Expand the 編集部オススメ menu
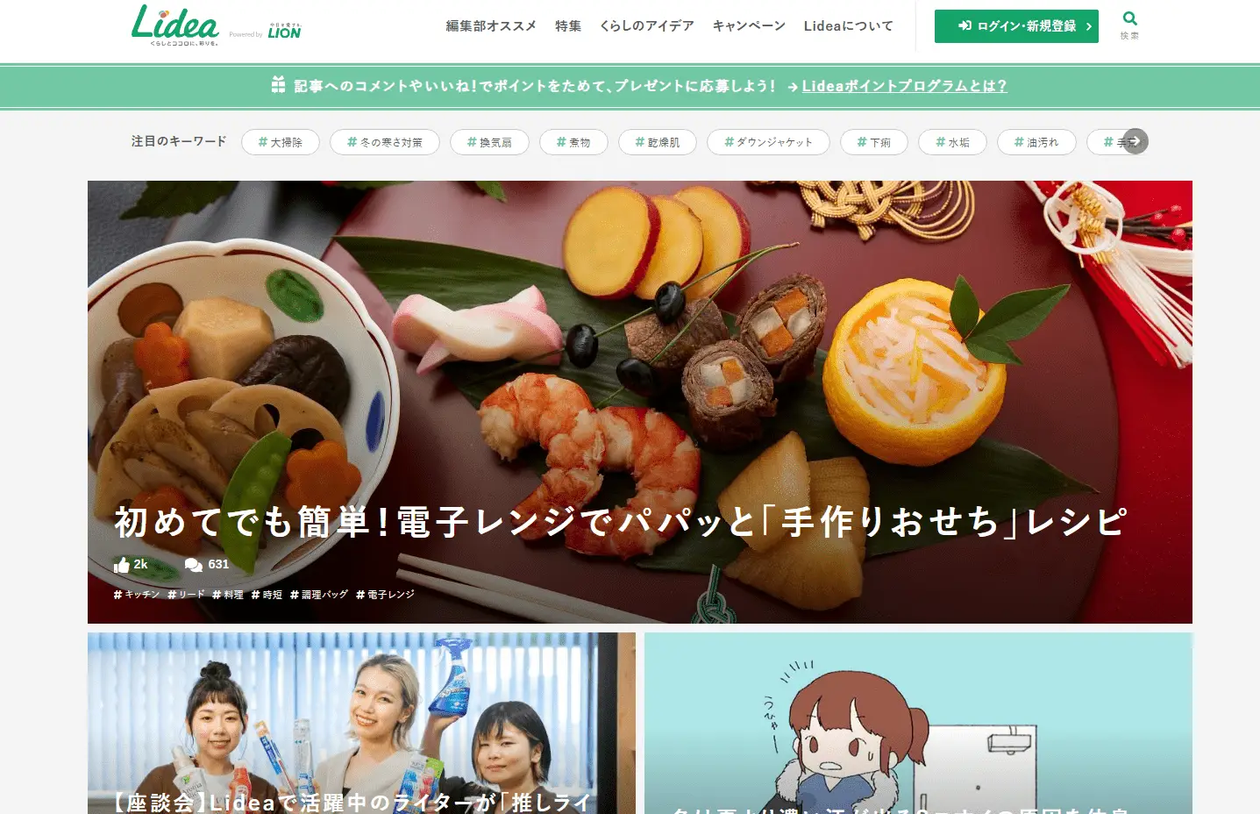The image size is (1260, 814). coord(491,26)
